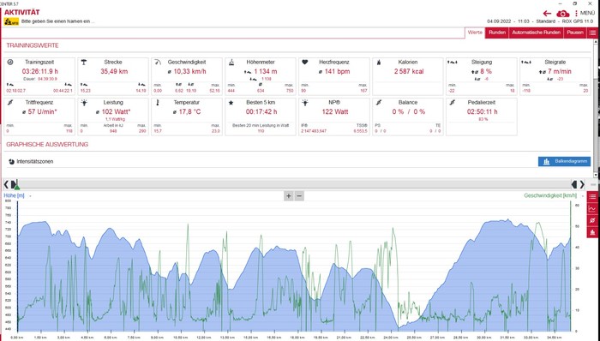The width and height of the screenshot is (600, 341).
Task: Click the icon on the Steigrate card
Action: pyautogui.click(x=525, y=62)
